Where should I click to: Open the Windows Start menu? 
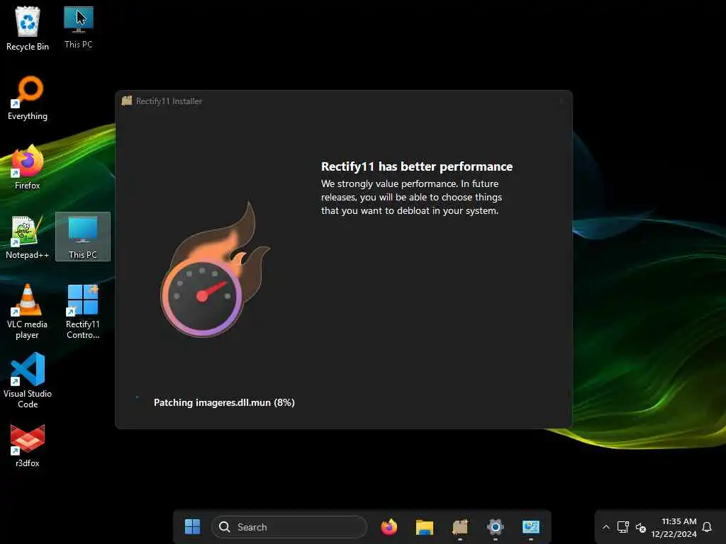pos(193,526)
